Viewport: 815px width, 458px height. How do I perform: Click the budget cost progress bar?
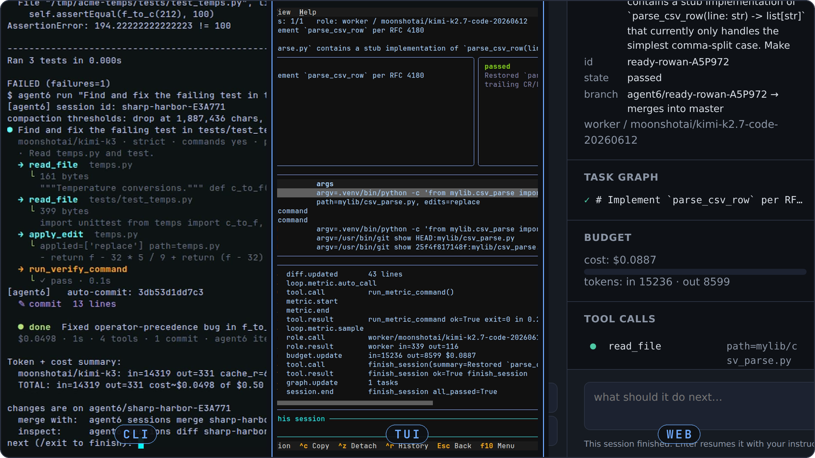click(695, 272)
